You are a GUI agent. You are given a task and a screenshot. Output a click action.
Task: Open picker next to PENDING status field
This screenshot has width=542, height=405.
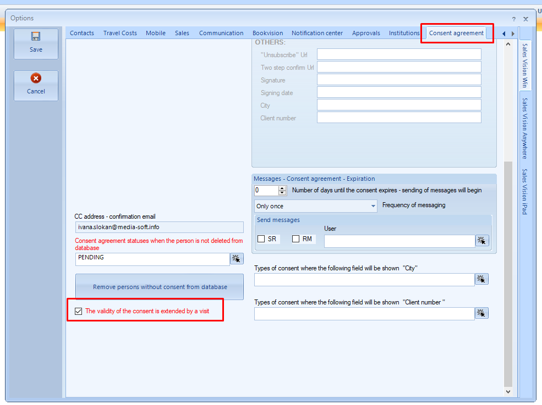[x=237, y=259]
